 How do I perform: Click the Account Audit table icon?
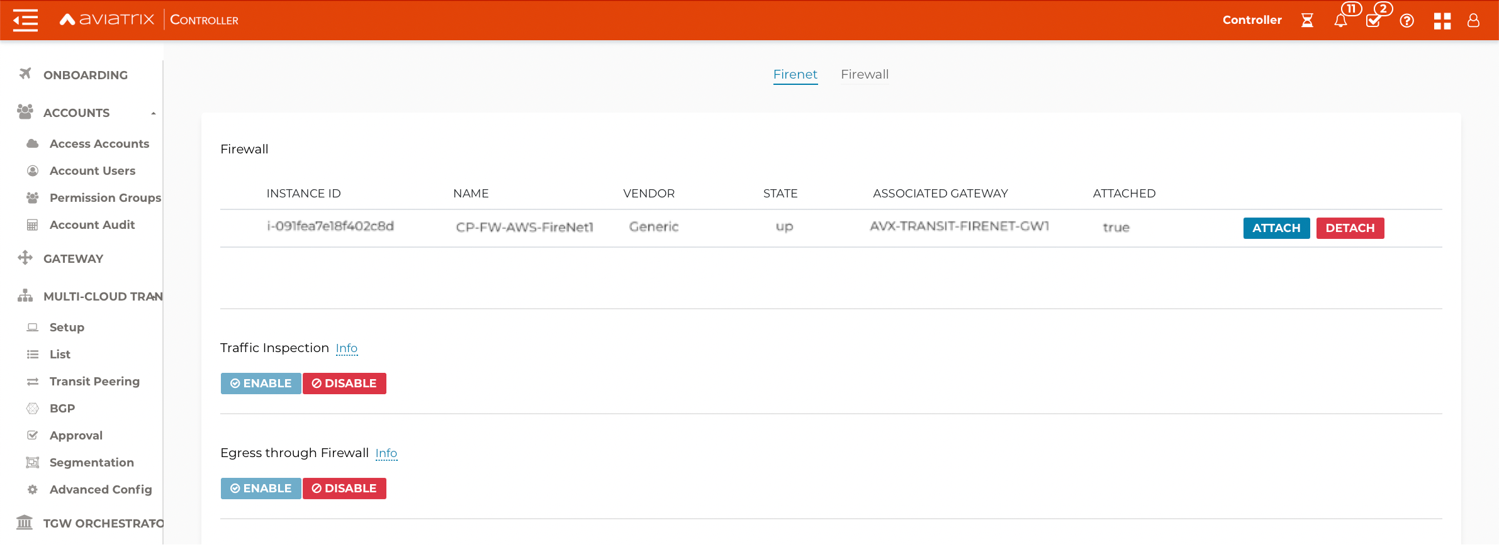33,224
